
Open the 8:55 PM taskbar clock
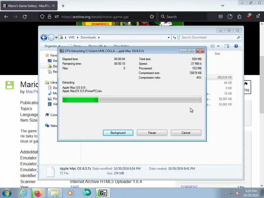[251, 193]
